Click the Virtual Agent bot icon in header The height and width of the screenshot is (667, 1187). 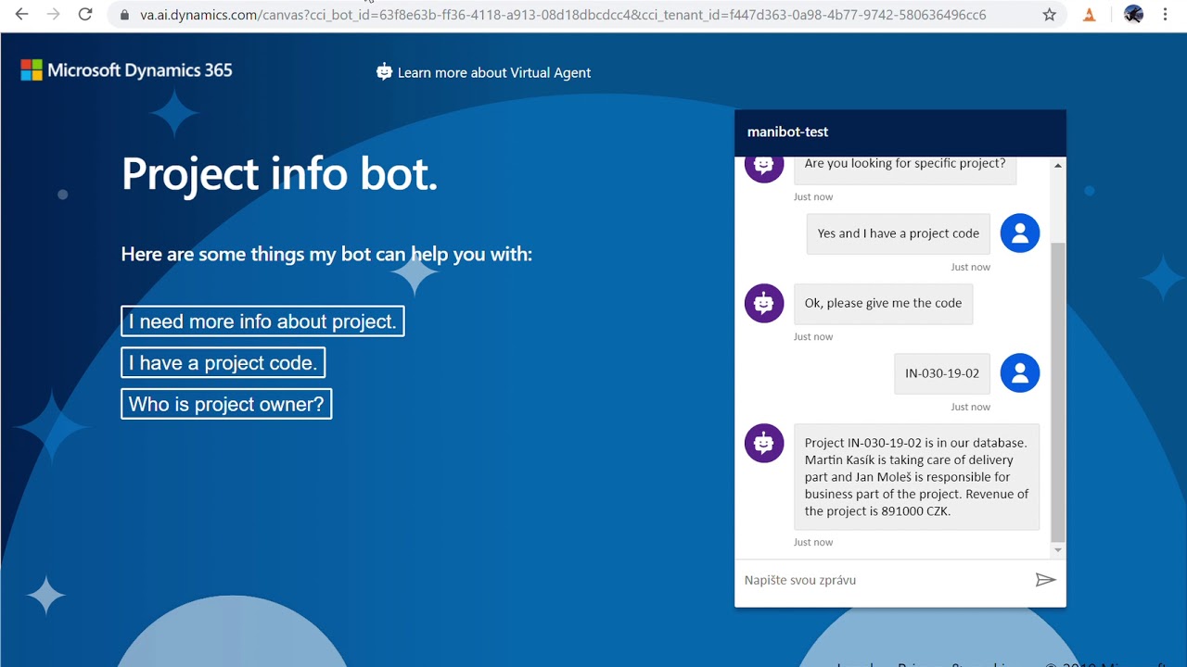[x=384, y=71]
